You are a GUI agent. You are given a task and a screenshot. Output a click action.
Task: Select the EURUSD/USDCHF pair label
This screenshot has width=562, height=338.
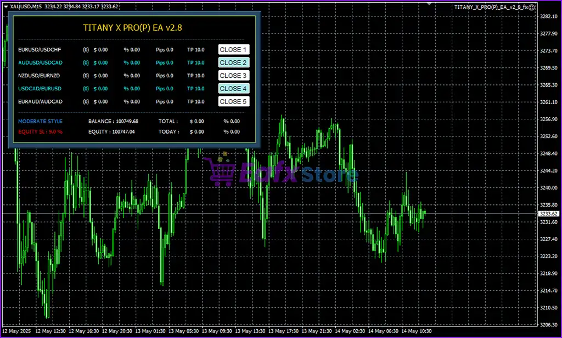(x=40, y=50)
